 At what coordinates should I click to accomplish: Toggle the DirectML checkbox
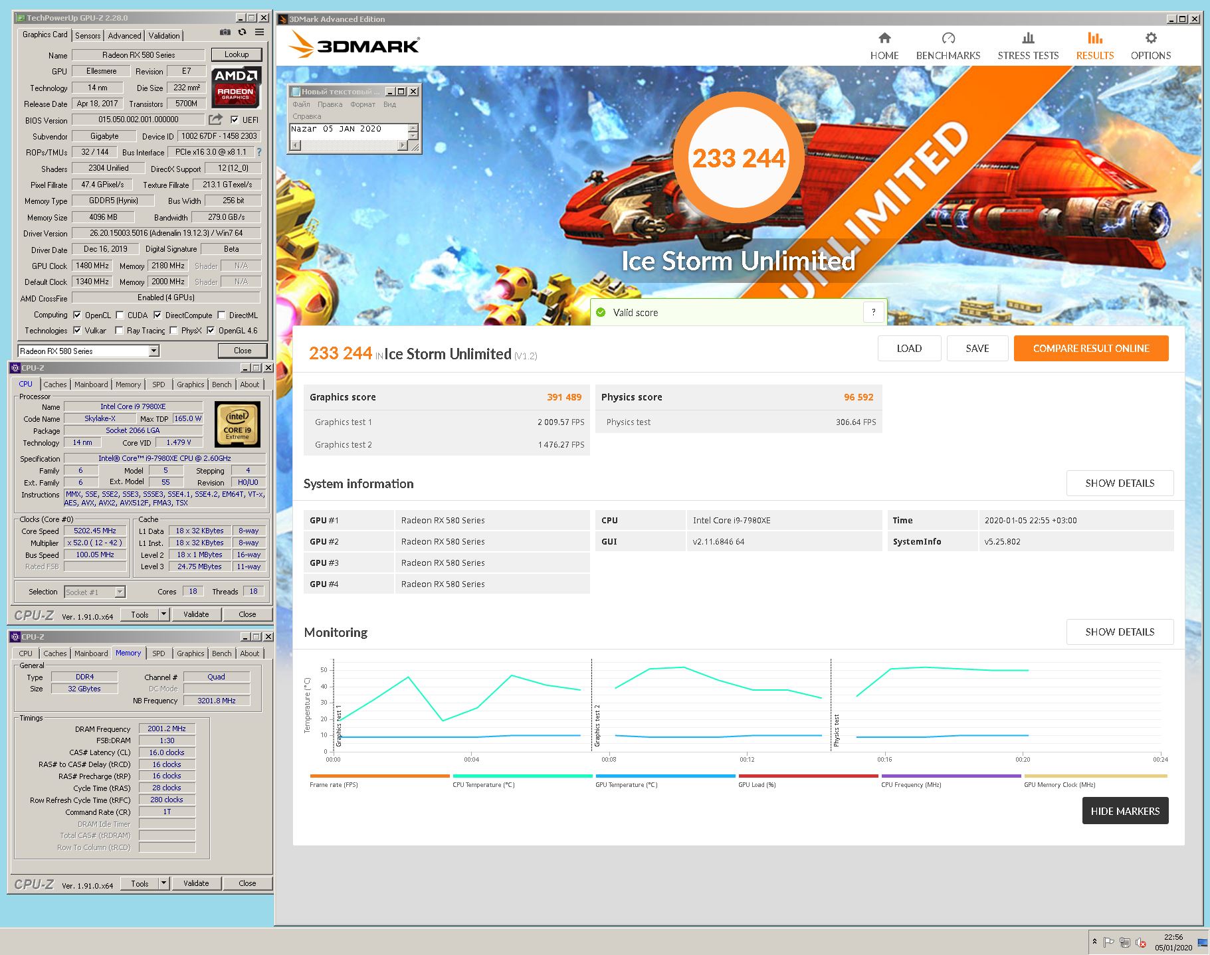click(x=222, y=315)
